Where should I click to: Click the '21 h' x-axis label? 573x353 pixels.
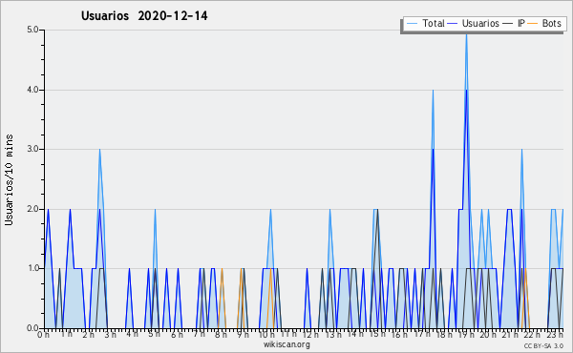[x=510, y=335]
